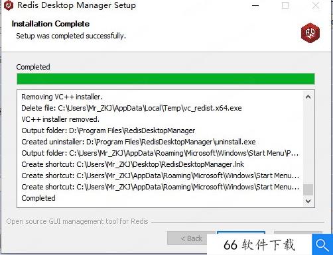The width and height of the screenshot is (333, 255).
Task: Click the Redis Desktop Manager title bar icon
Action: pyautogui.click(x=9, y=5)
